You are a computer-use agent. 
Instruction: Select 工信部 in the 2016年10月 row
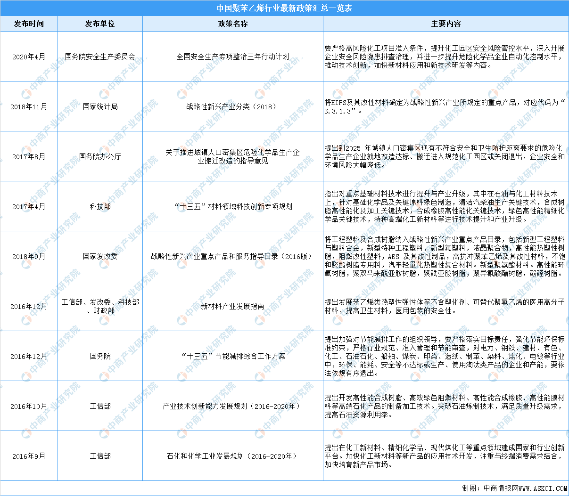coord(100,406)
